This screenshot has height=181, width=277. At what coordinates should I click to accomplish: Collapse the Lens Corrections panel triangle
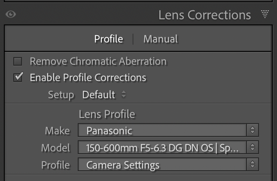click(265, 15)
